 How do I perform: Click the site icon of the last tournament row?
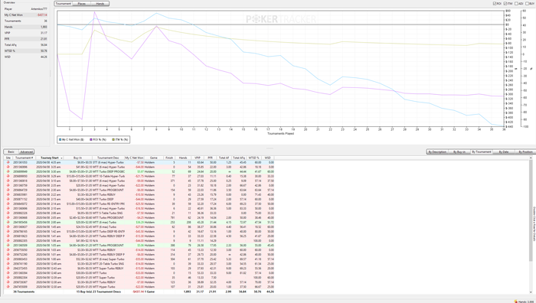8,287
